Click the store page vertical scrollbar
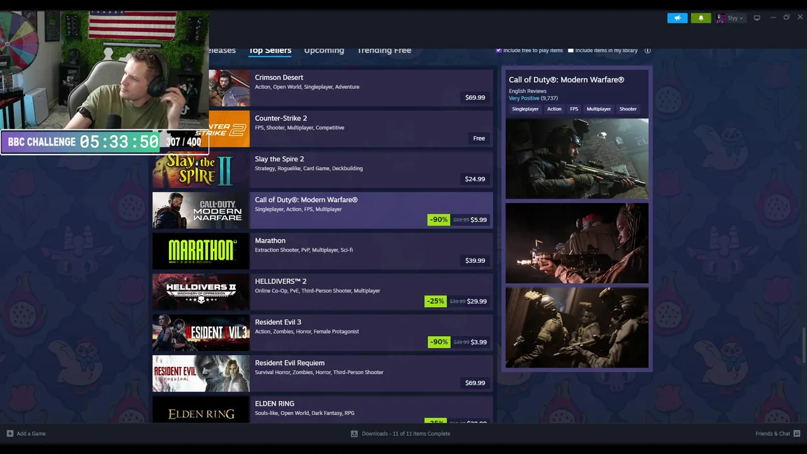Viewport: 807px width, 454px height. click(x=804, y=344)
